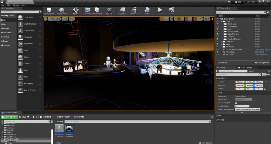
Task: Select the ThirdPersonCharacter blueprint thumbnail
Action: click(59, 129)
